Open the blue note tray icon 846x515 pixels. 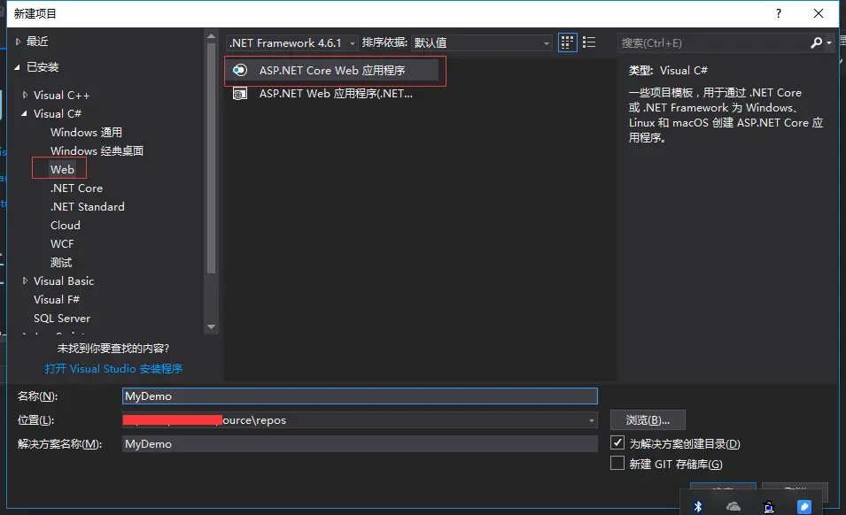tap(803, 506)
